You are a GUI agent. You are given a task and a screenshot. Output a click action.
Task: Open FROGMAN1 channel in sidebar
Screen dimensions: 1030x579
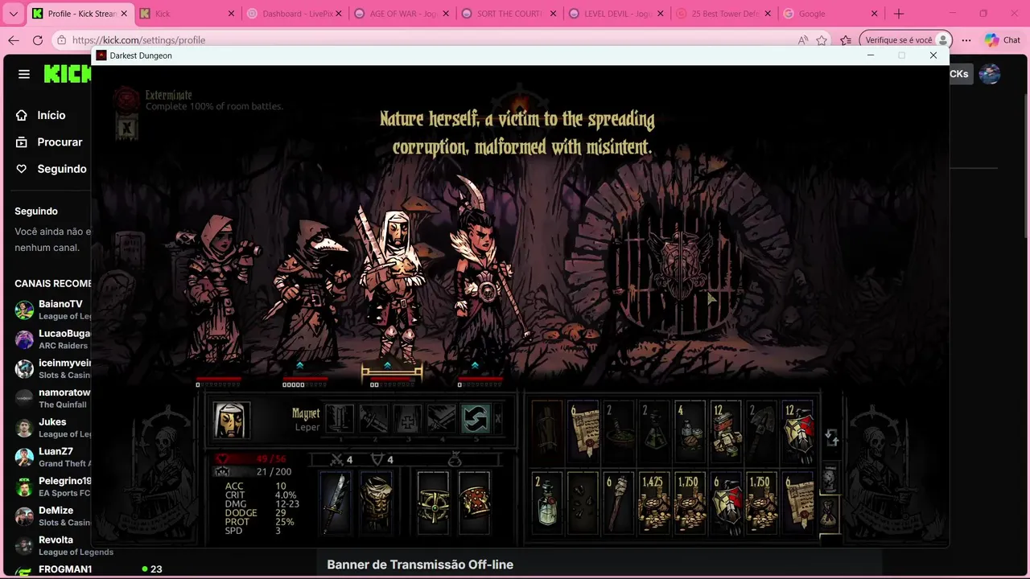coord(89,569)
